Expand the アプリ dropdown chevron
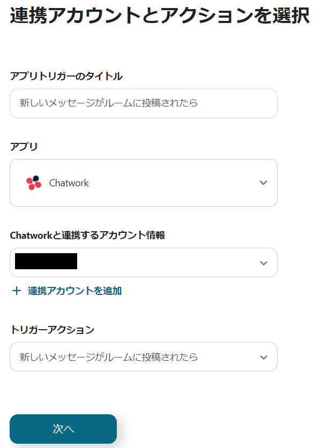 [263, 183]
